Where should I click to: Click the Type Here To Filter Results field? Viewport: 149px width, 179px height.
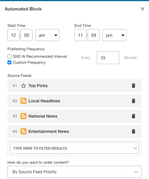tap(74, 148)
